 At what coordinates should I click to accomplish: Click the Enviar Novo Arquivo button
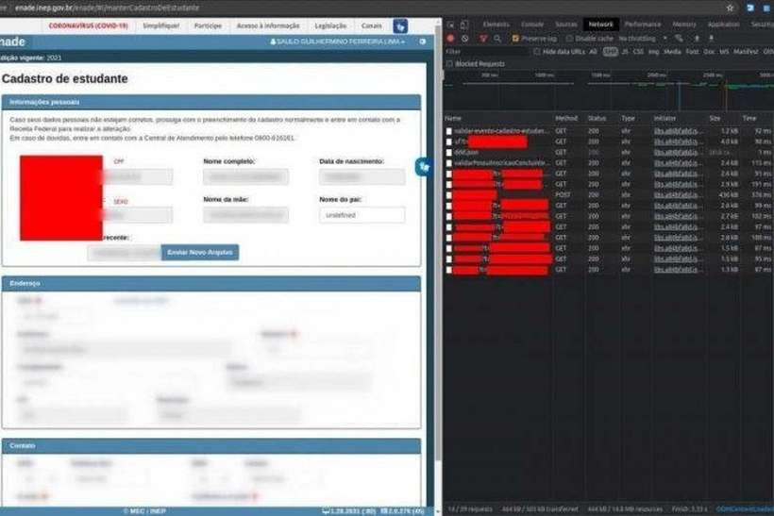[200, 252]
